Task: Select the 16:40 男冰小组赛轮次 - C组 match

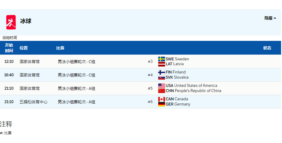Action: [76, 75]
